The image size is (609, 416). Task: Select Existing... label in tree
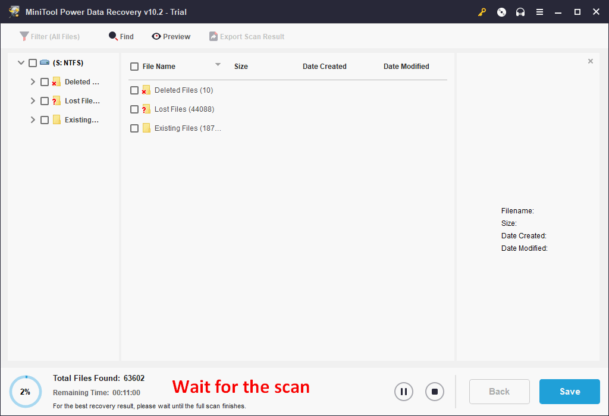81,120
